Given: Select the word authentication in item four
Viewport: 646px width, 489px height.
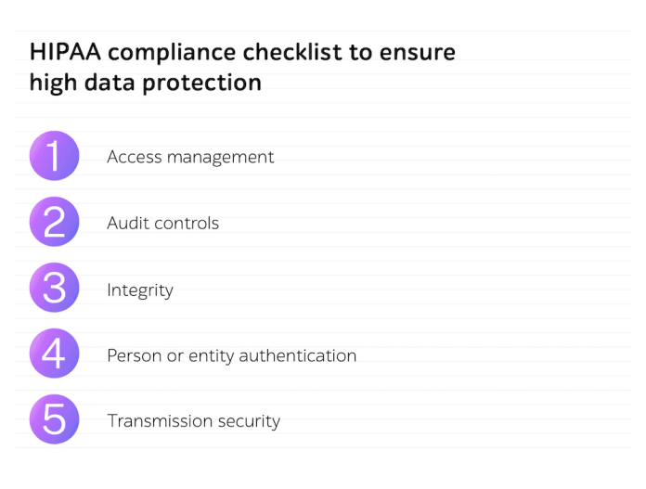Looking at the screenshot, I should coord(297,356).
